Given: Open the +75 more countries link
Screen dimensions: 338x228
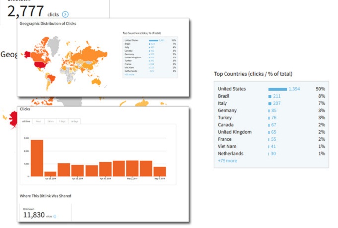Looking at the screenshot, I should 227,161.
